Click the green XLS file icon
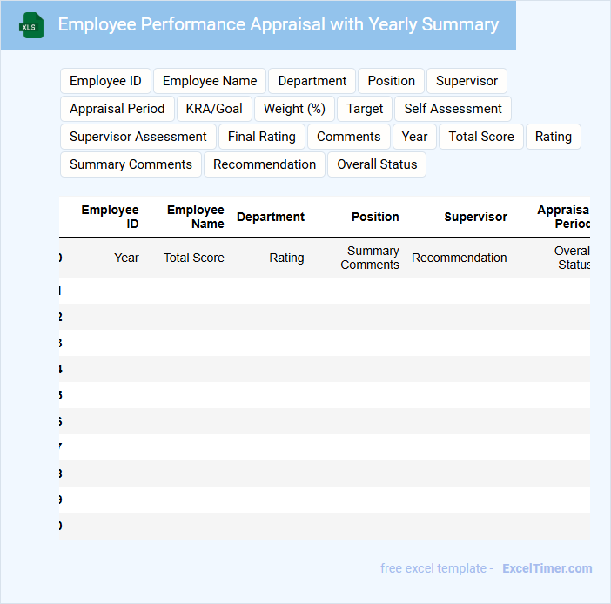The image size is (611, 604). click(x=31, y=25)
